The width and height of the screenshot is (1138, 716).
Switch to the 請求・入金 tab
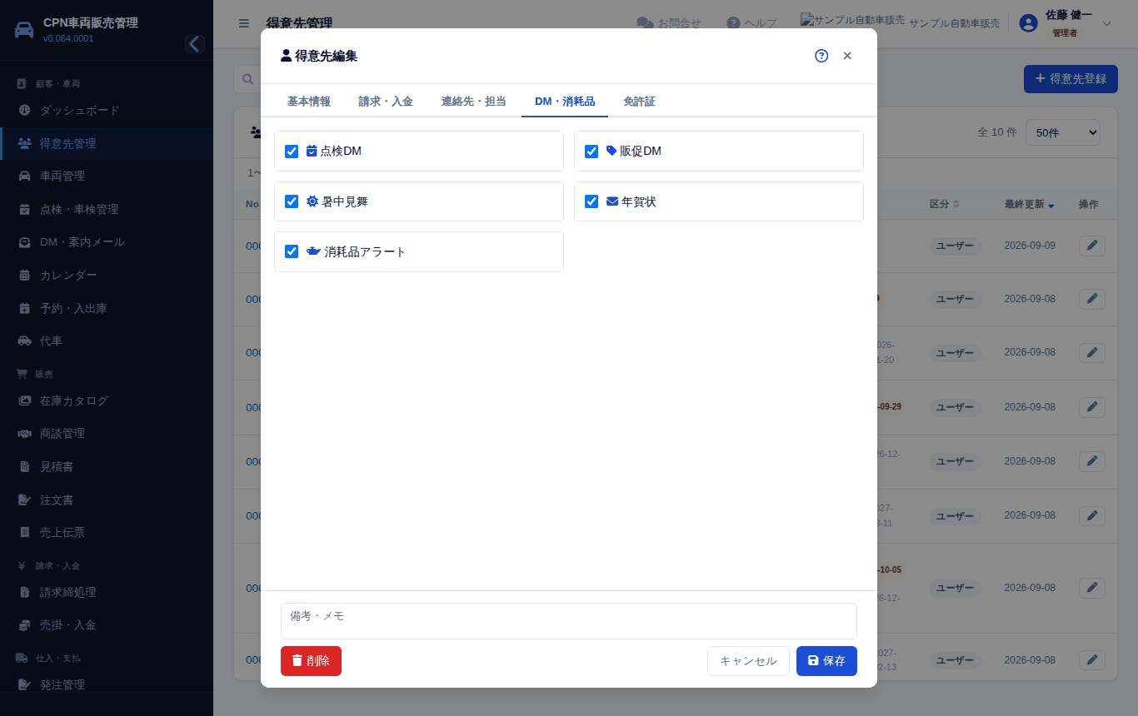386,102
